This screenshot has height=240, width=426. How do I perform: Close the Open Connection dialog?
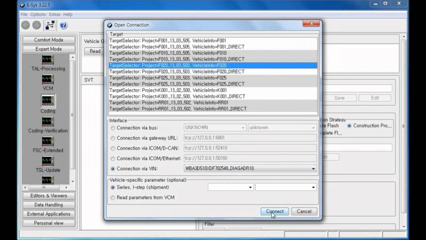tap(311, 23)
